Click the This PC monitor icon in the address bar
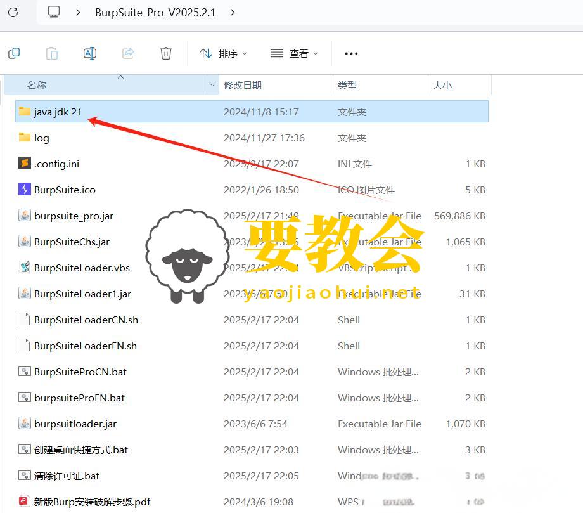 (53, 12)
